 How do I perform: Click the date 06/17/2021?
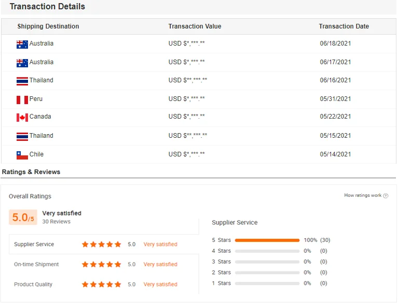point(335,62)
